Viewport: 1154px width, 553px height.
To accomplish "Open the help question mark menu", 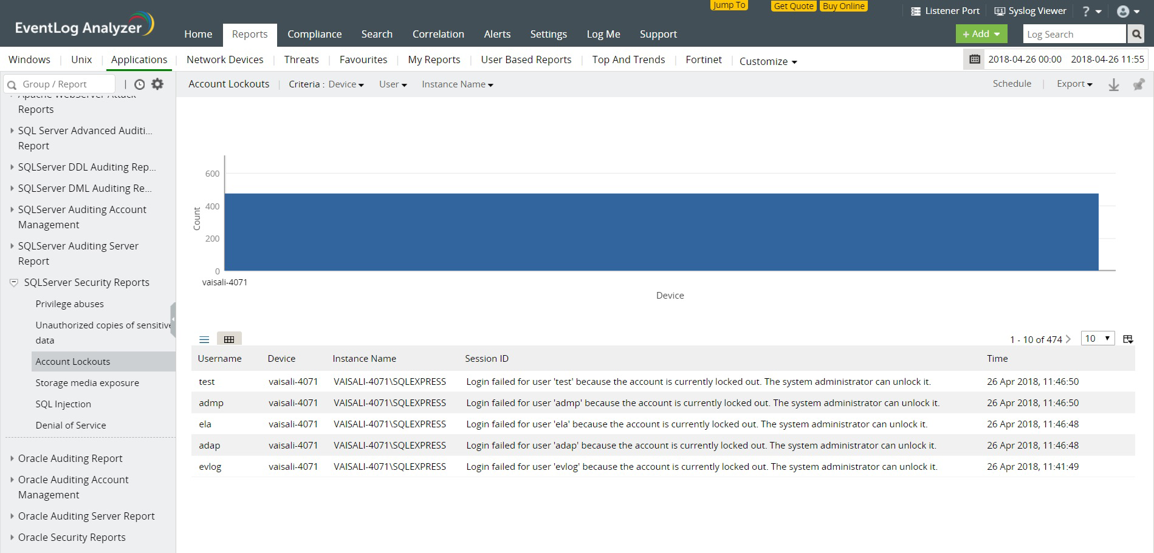I will 1091,11.
